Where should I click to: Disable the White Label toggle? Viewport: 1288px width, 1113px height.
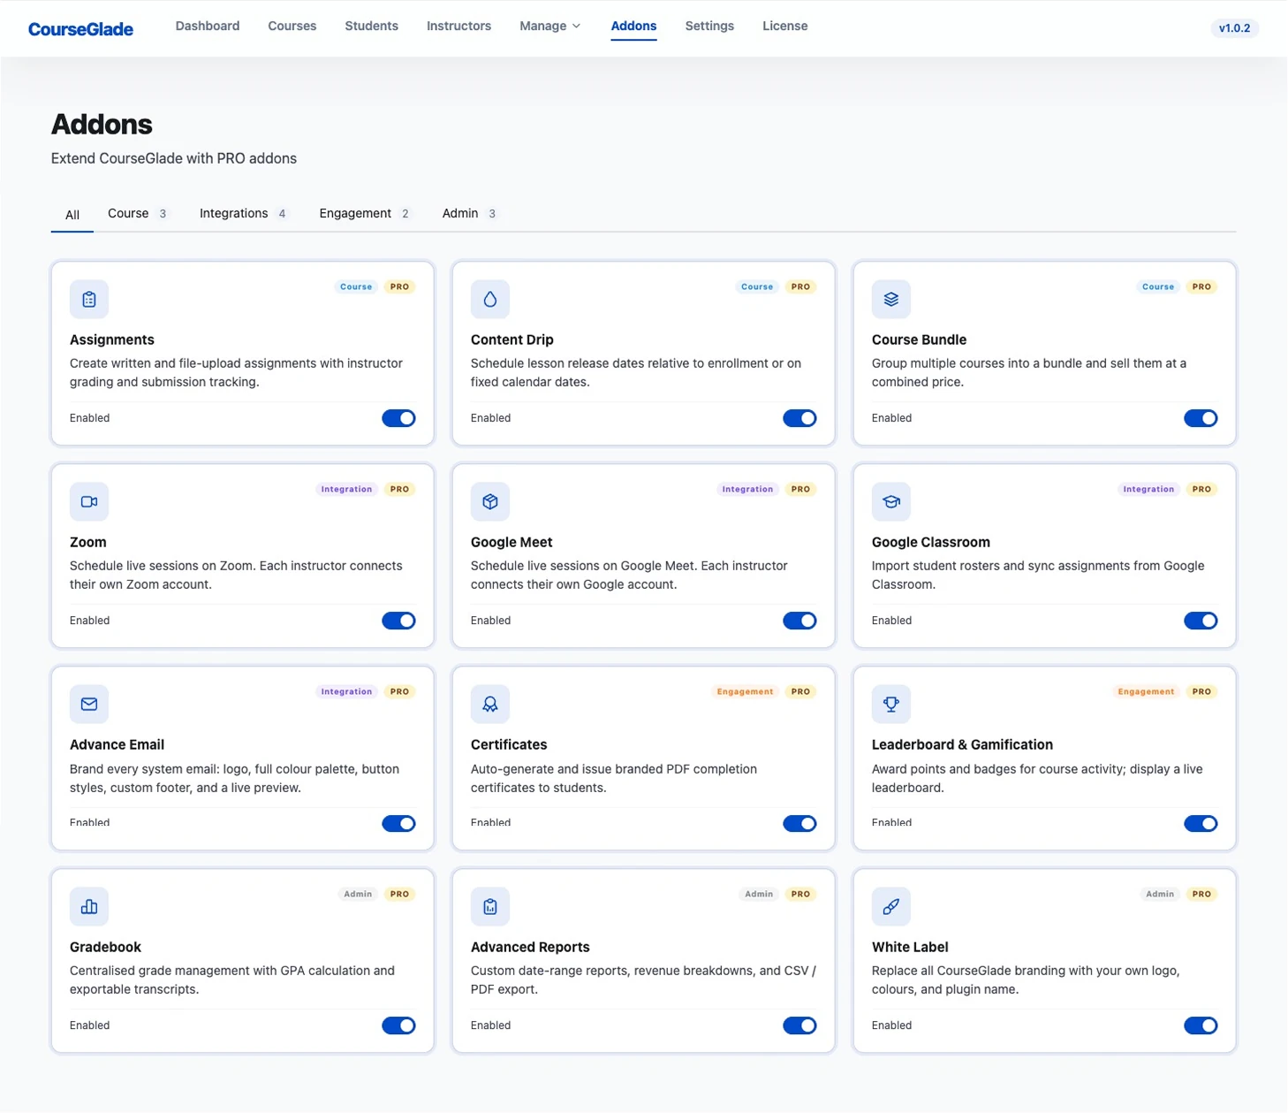click(1201, 1025)
